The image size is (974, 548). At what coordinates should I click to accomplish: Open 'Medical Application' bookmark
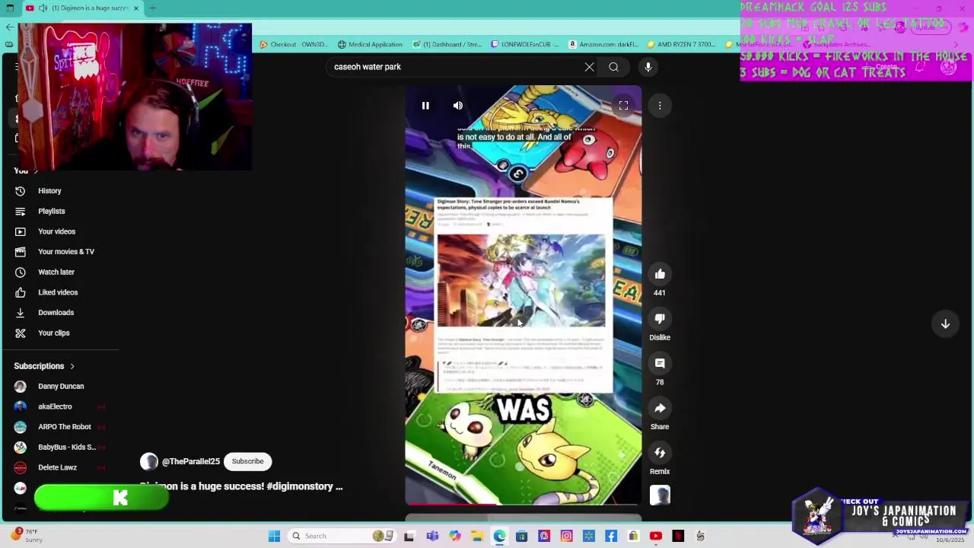(x=370, y=45)
